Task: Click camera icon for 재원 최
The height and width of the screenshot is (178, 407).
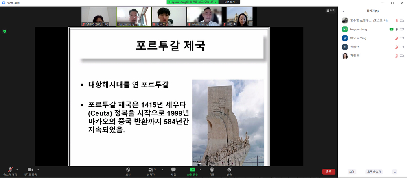Action: pyautogui.click(x=402, y=56)
